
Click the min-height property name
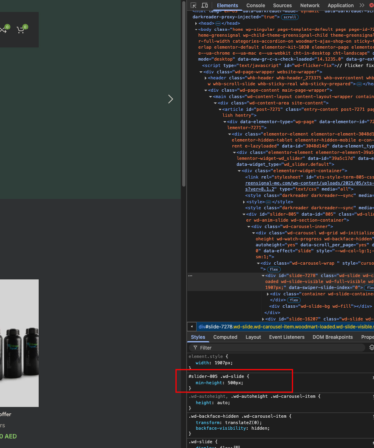tap(209, 383)
